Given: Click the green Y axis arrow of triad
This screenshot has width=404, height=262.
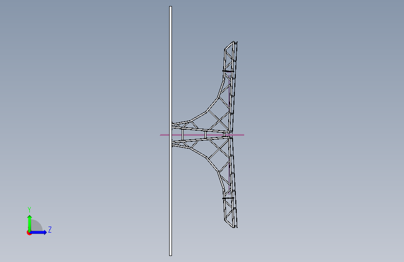Looking at the screenshot, I should click(30, 223).
